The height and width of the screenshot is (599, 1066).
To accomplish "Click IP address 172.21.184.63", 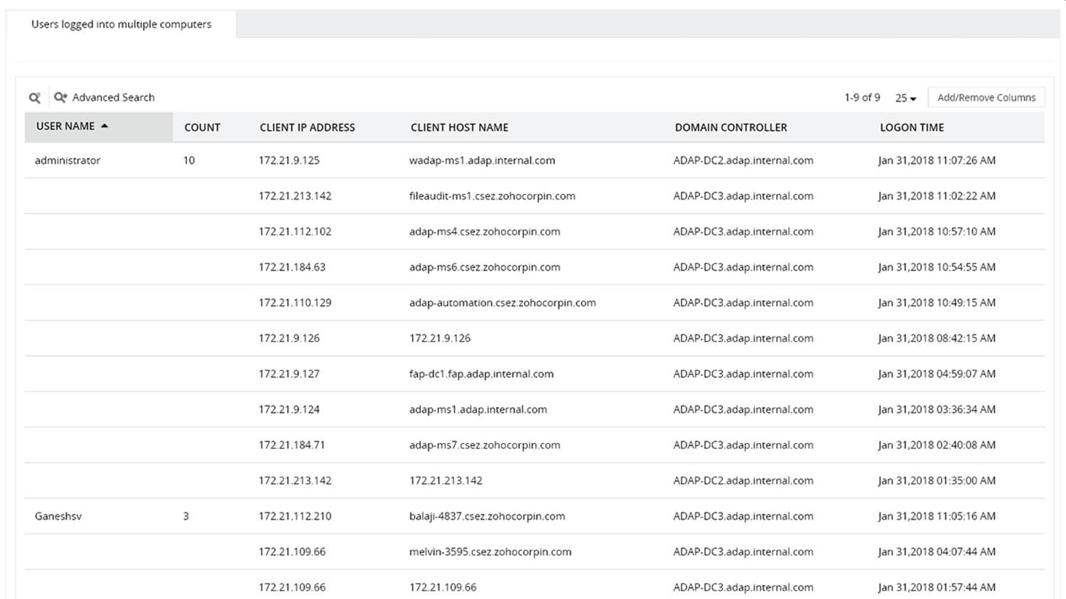I will coord(292,267).
